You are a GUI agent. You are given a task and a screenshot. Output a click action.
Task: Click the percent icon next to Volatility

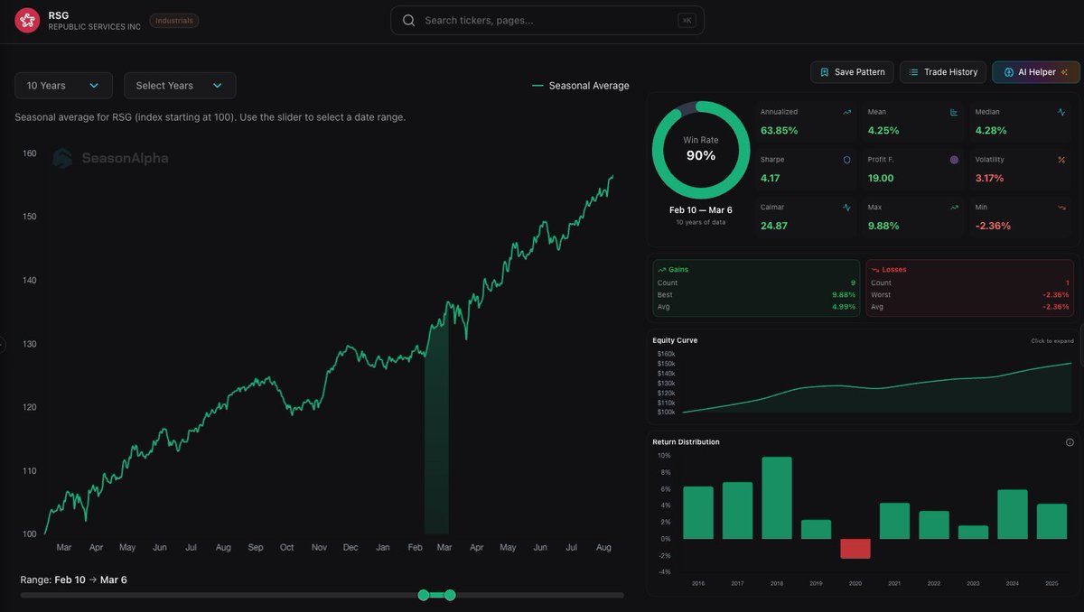pyautogui.click(x=1062, y=159)
